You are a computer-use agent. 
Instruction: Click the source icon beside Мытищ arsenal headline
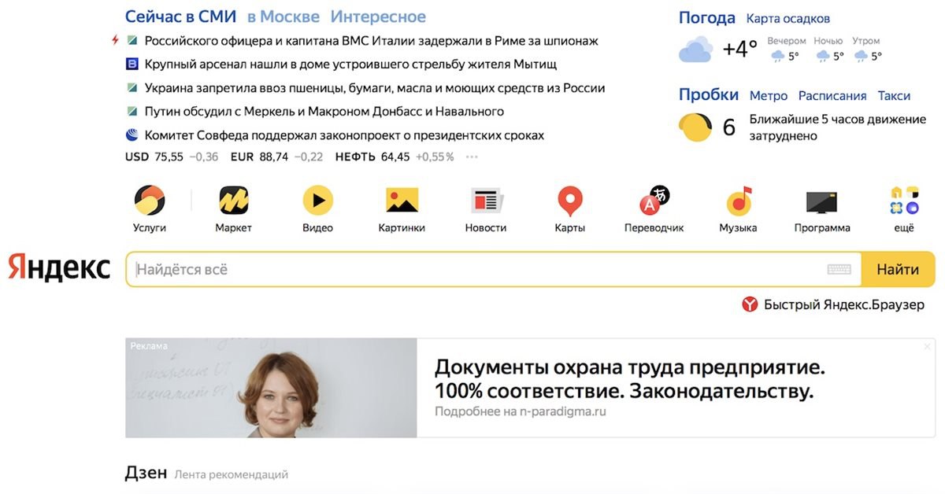(132, 65)
